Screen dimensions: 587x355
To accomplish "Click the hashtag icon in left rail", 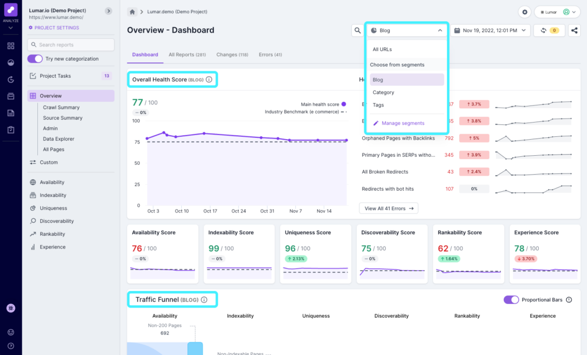I will click(11, 308).
